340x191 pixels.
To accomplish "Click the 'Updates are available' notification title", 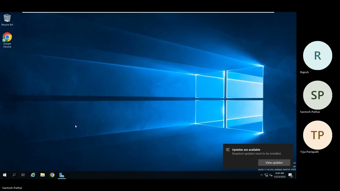I will click(246, 150).
